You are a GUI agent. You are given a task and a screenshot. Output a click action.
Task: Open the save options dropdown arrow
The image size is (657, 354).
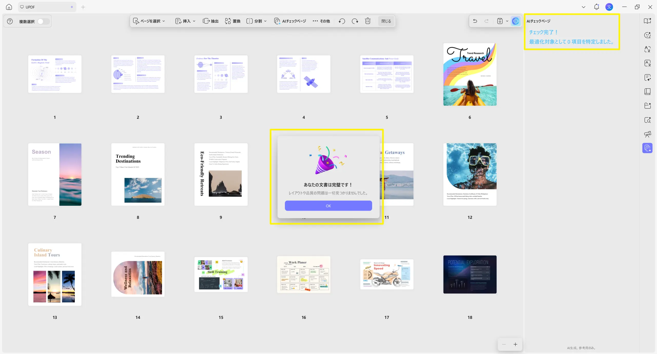point(507,21)
